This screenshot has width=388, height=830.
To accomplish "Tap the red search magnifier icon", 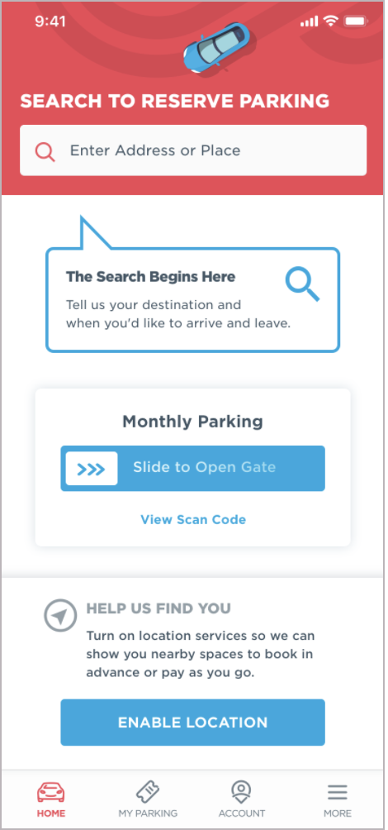I will click(x=45, y=152).
